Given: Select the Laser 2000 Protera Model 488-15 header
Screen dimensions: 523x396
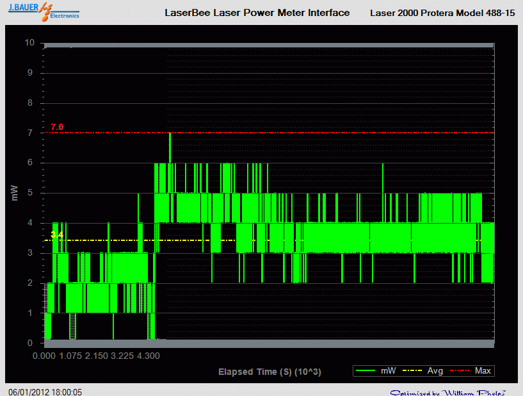Looking at the screenshot, I should 441,12.
